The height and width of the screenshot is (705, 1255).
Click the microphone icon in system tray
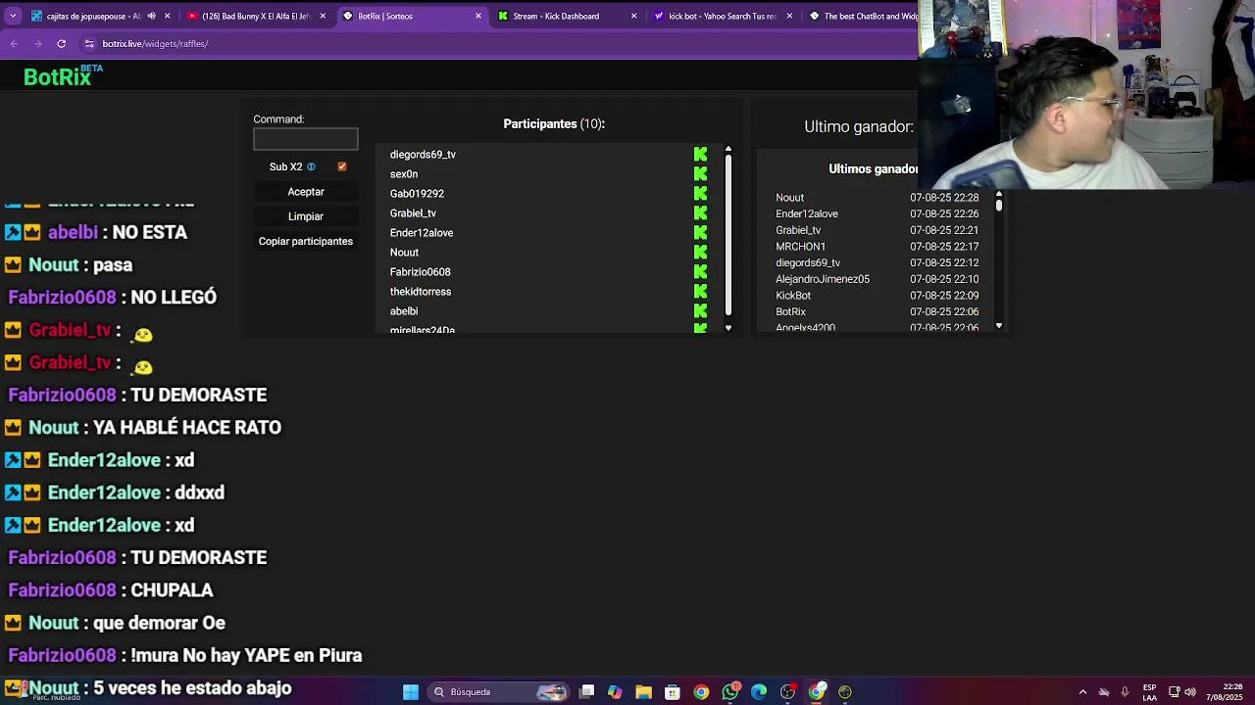[x=1125, y=692]
